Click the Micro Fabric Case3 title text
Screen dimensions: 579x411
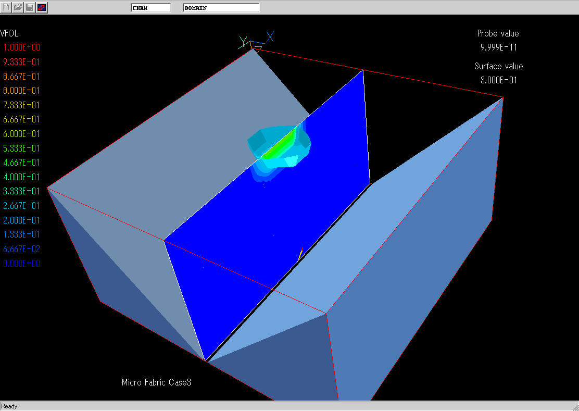tap(156, 382)
